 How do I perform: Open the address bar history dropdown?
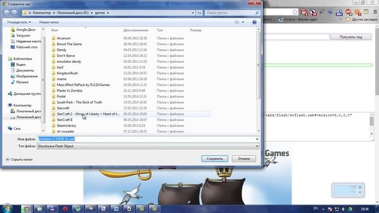(x=193, y=13)
